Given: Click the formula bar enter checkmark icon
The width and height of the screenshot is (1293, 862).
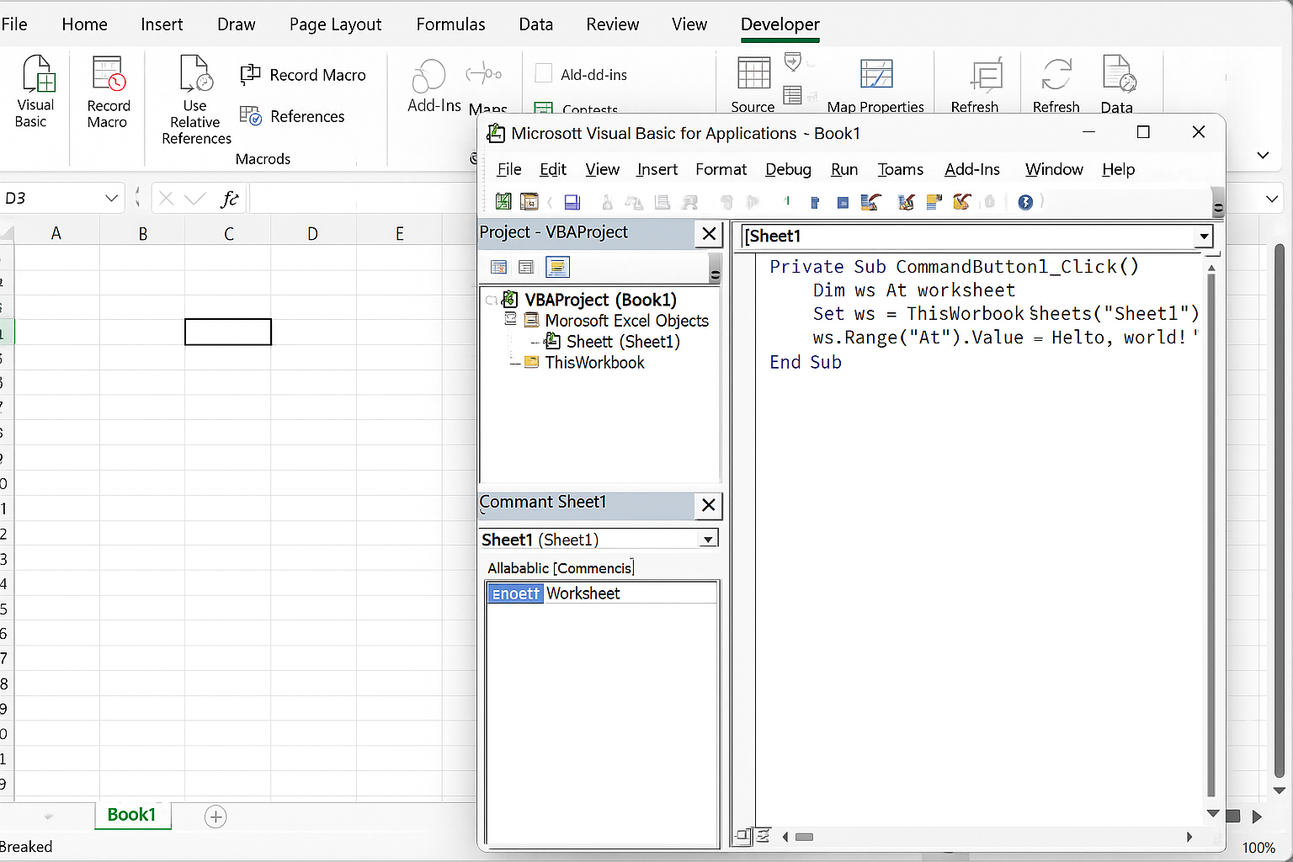Looking at the screenshot, I should pyautogui.click(x=194, y=199).
